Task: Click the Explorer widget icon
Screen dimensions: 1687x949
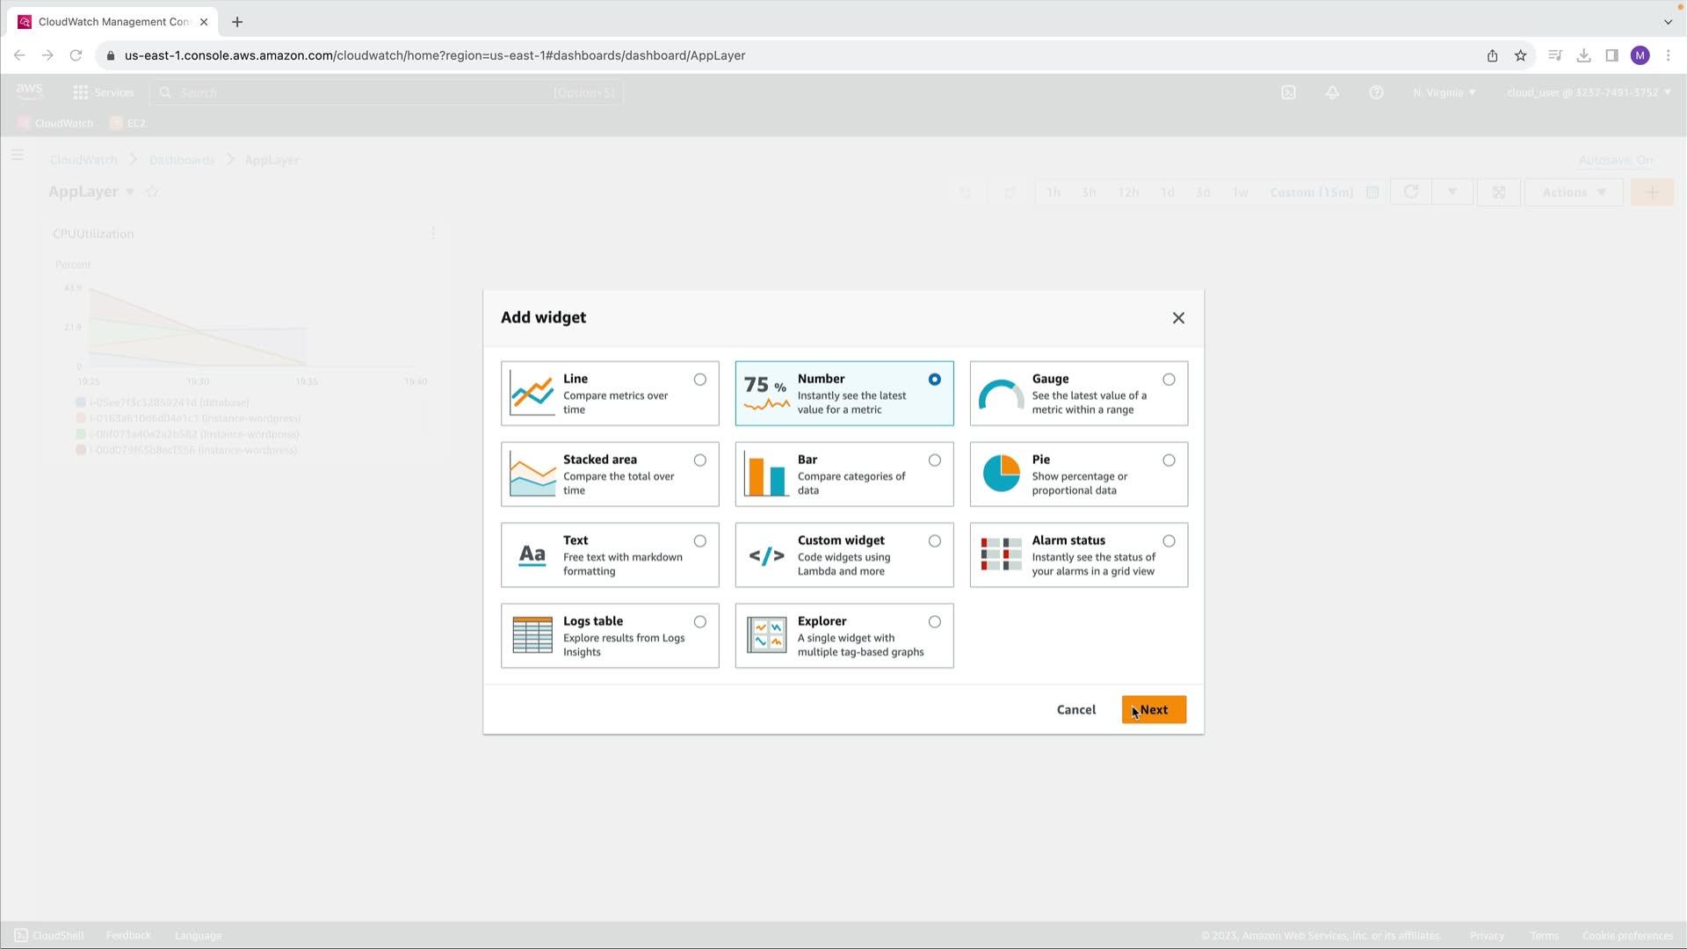Action: pyautogui.click(x=766, y=635)
